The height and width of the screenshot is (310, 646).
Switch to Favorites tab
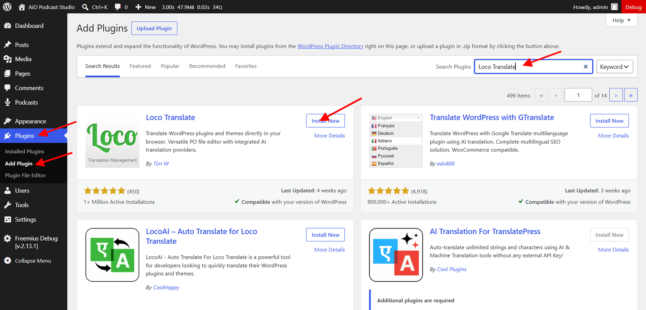click(x=246, y=66)
